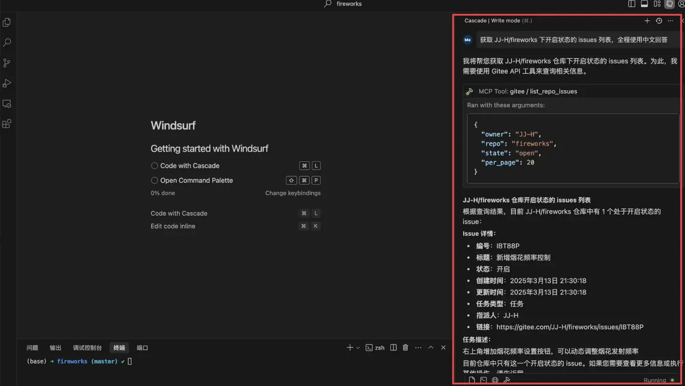Screen dimensions: 685x386
Task: Open the Run and Debug view
Action: 7,83
